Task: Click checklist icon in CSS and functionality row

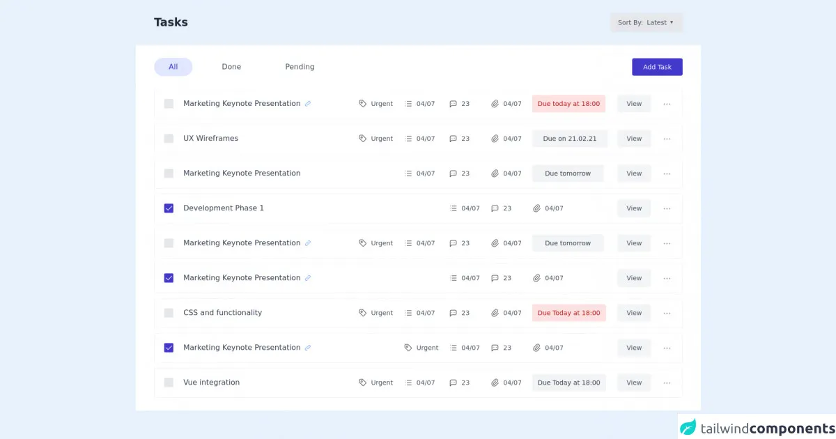Action: [x=409, y=313]
